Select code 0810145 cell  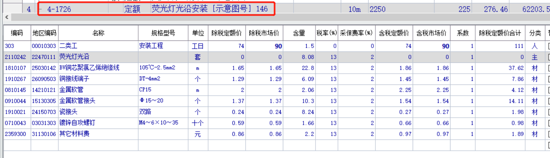pyautogui.click(x=17, y=90)
